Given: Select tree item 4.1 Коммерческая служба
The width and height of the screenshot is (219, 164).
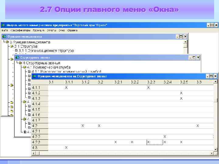Looking at the screenshot, I should pyautogui.click(x=49, y=67).
